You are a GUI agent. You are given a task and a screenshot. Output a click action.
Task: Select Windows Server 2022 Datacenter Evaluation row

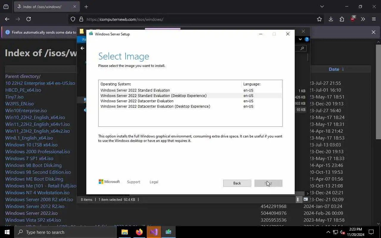coord(190,101)
